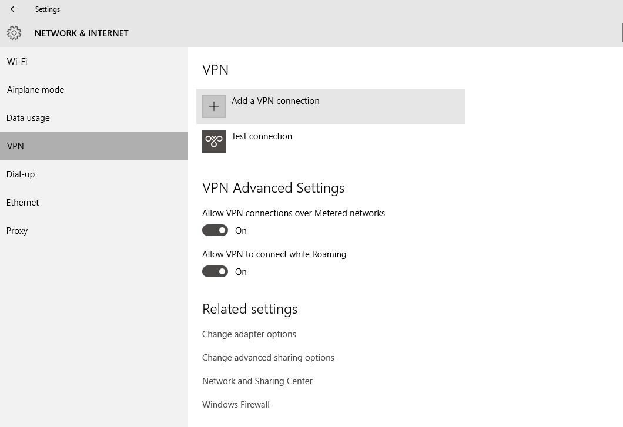Screen dimensions: 623x427
Task: Open Windows Firewall settings
Action: tap(236, 404)
